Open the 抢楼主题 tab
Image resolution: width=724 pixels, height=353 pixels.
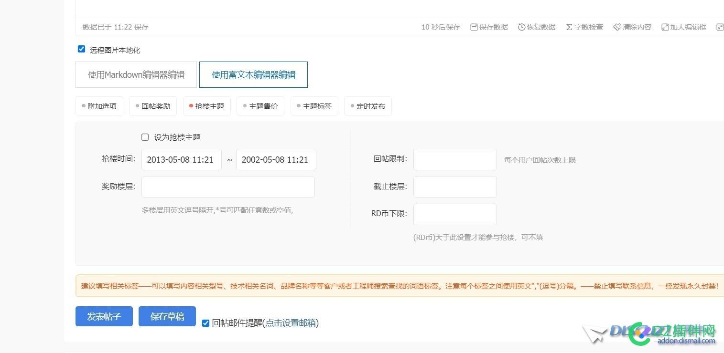pyautogui.click(x=207, y=106)
